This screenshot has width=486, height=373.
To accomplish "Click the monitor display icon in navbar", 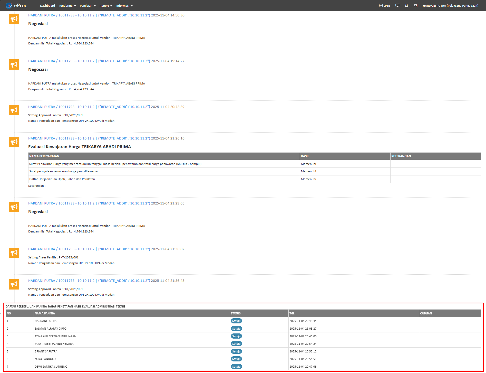I will [397, 5].
